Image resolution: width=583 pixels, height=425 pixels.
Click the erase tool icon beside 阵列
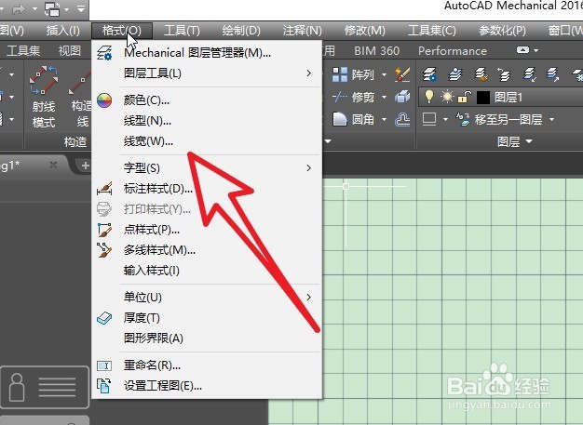point(402,74)
